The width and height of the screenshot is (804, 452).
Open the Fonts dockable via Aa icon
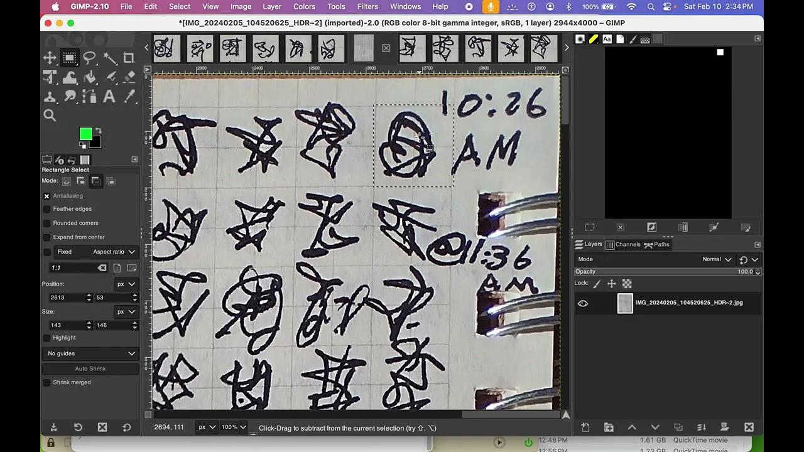(607, 38)
